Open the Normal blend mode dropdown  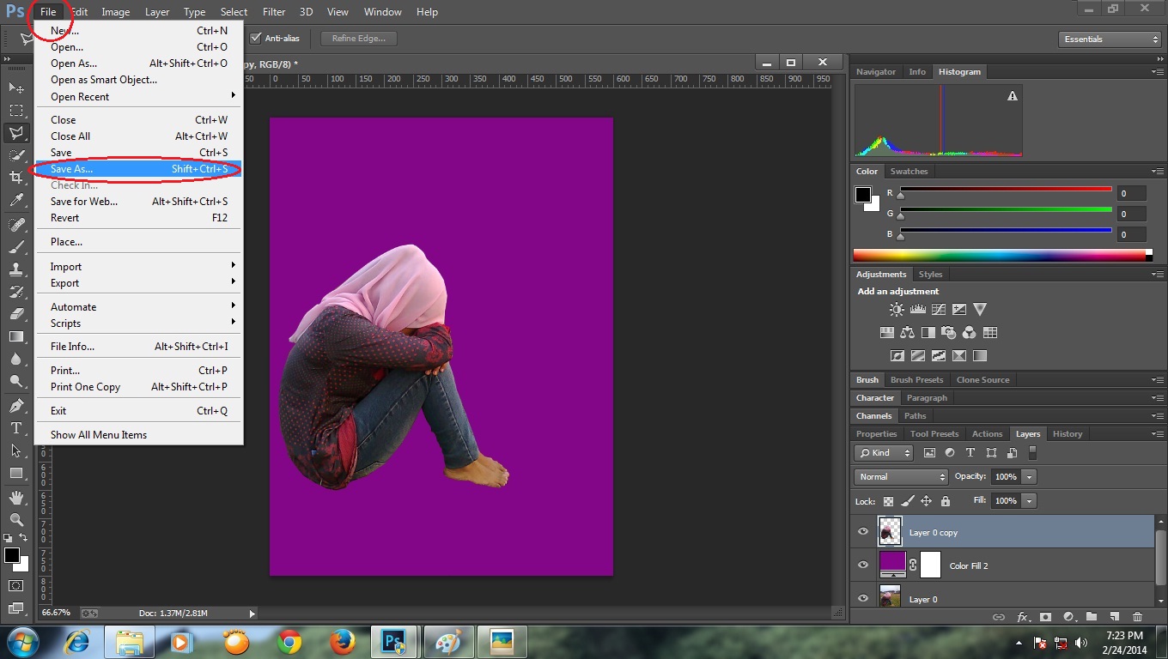point(900,477)
